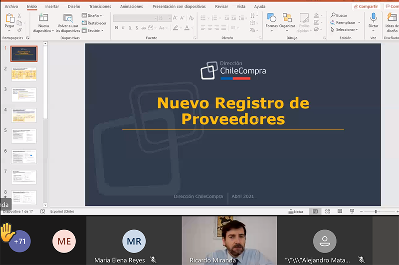This screenshot has height=265, width=399.
Task: Open the font name combo box
Action: point(135,18)
